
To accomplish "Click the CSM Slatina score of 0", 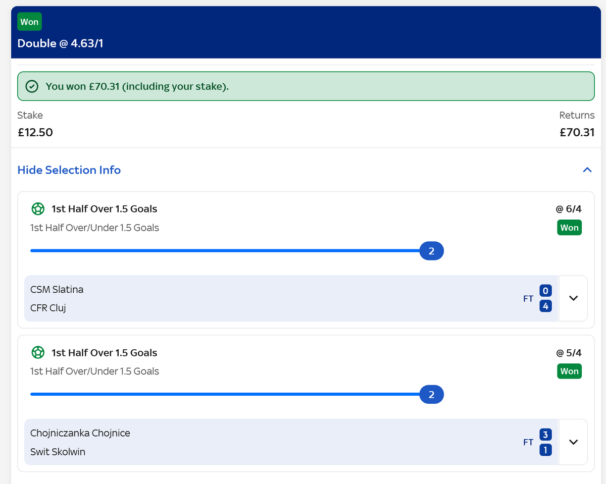I will click(x=545, y=291).
